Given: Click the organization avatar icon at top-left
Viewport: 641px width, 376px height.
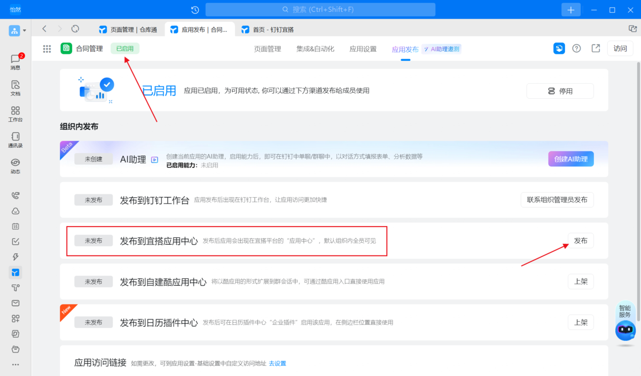Looking at the screenshot, I should [14, 30].
